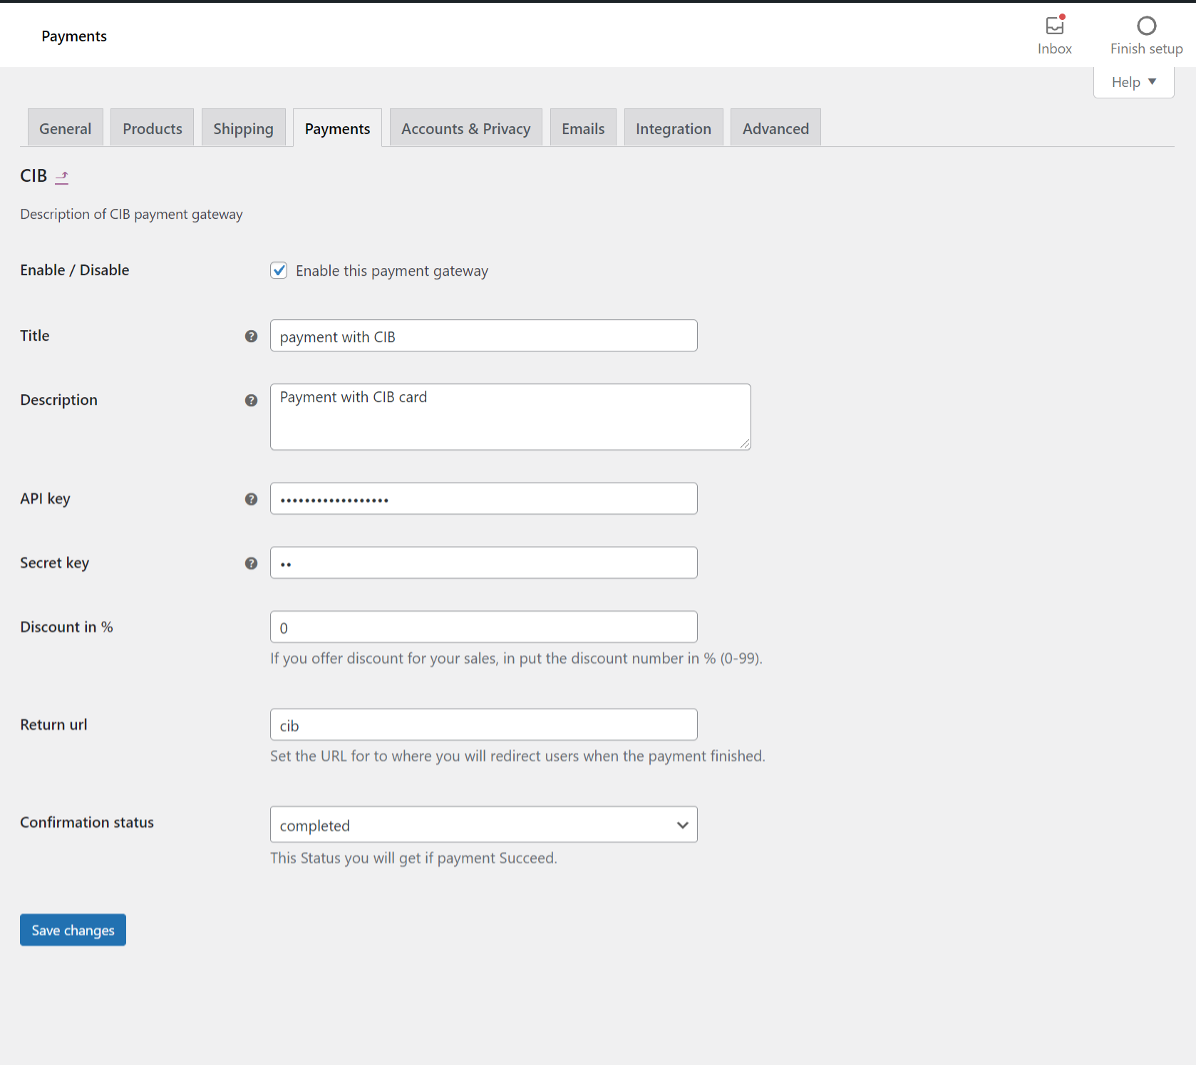Image resolution: width=1196 pixels, height=1065 pixels.
Task: Click the Confirmation status label
Action: (x=87, y=823)
